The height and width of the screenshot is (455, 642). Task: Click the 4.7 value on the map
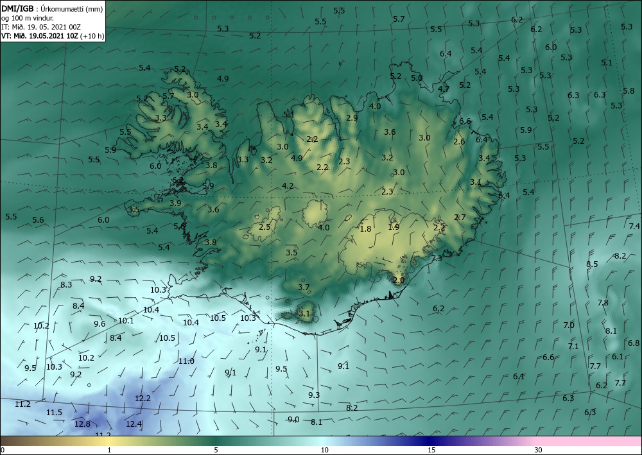[x=444, y=89]
